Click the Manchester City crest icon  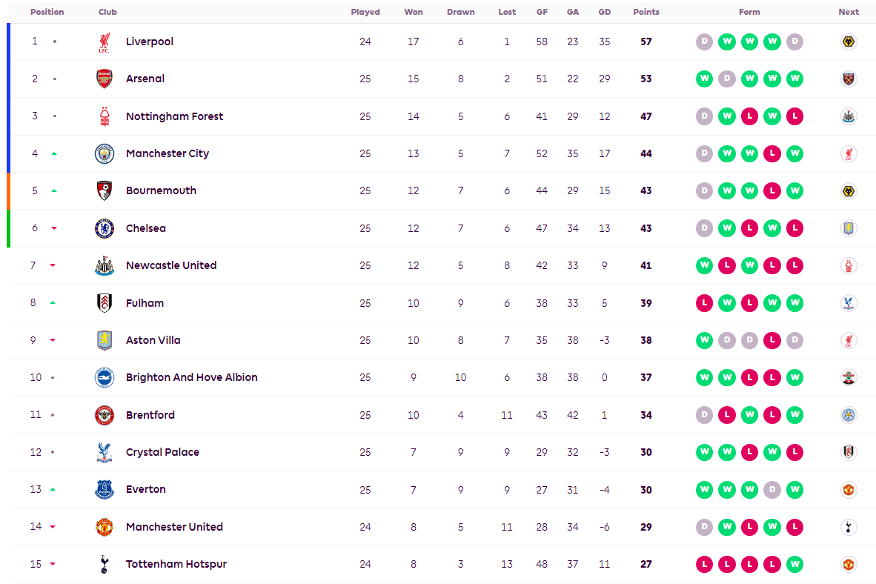click(x=104, y=153)
